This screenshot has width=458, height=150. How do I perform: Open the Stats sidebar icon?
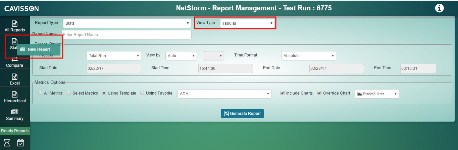click(14, 41)
